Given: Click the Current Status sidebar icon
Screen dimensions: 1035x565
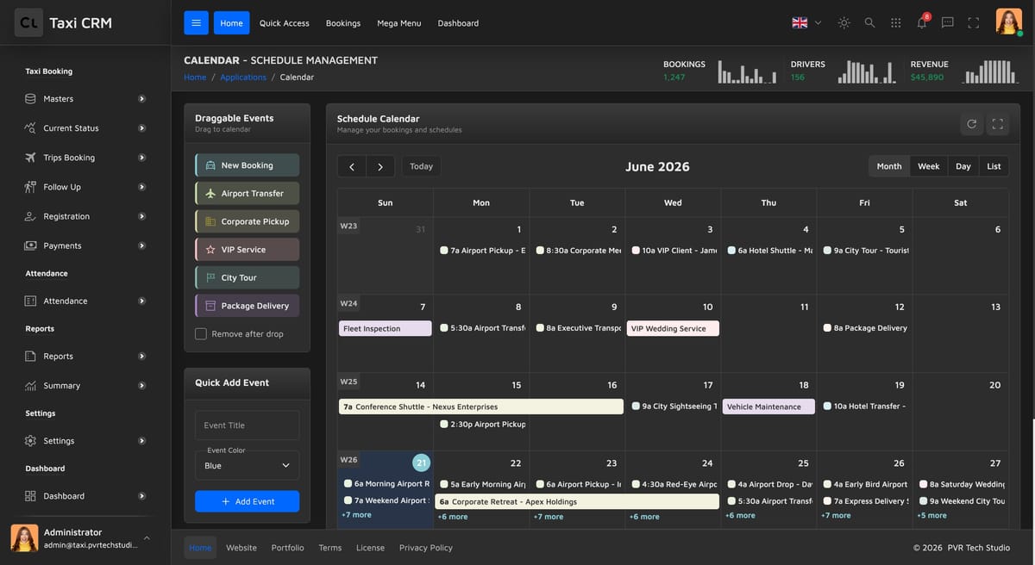Looking at the screenshot, I should pyautogui.click(x=30, y=128).
